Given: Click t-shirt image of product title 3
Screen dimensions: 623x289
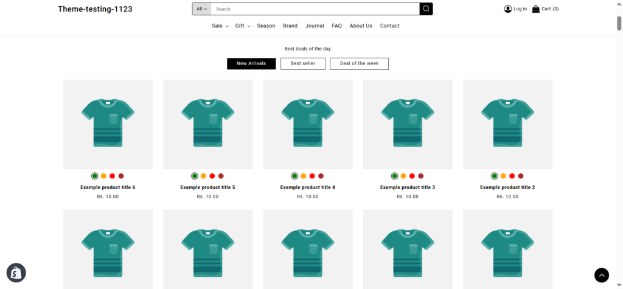Looking at the screenshot, I should click(x=408, y=125).
